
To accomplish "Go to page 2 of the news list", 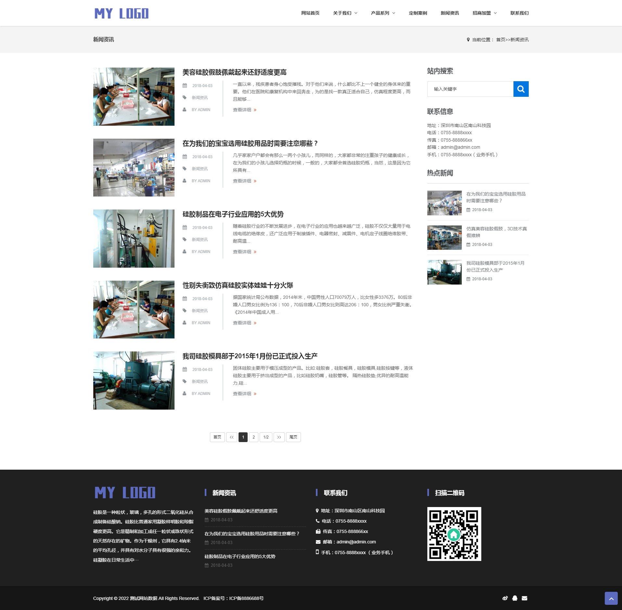I will point(253,437).
